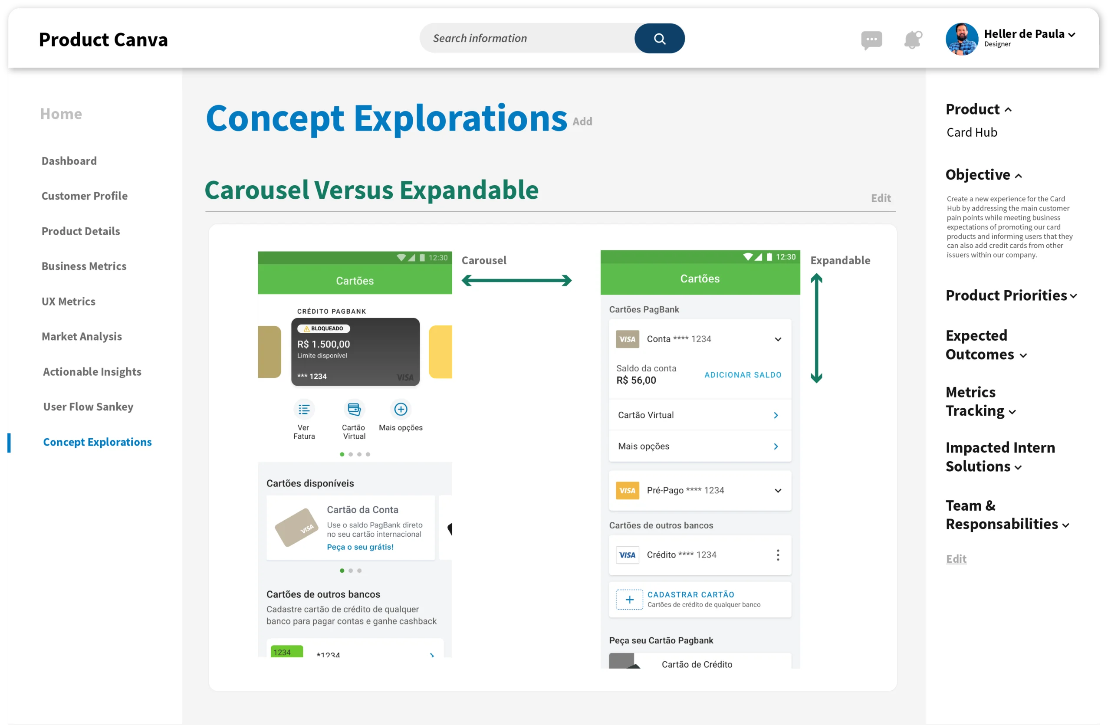This screenshot has width=1111, height=725.
Task: Open Product Details page
Action: (x=81, y=231)
